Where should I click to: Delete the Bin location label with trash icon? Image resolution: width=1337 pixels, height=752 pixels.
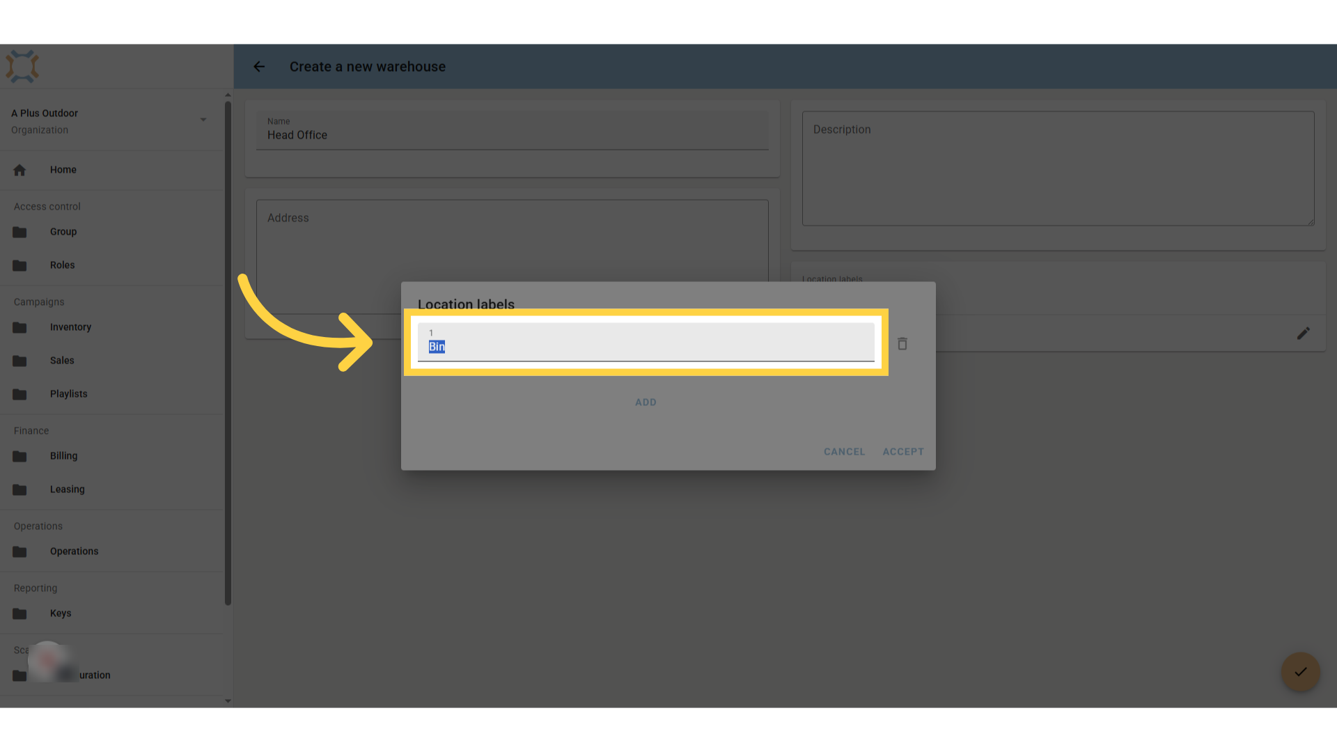pos(902,344)
